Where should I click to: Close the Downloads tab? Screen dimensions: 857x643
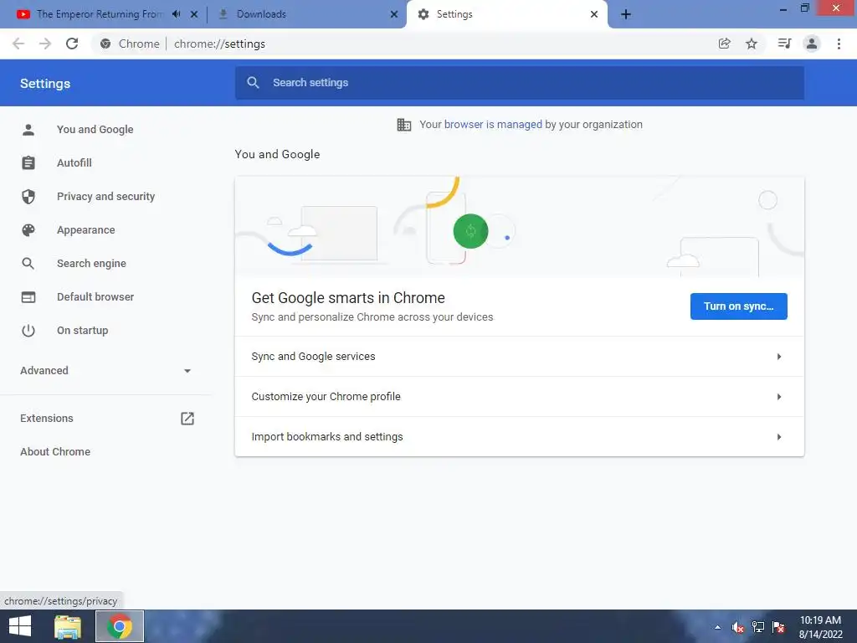click(x=394, y=14)
